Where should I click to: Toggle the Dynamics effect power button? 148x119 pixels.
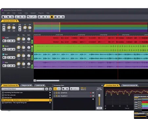[56, 93]
